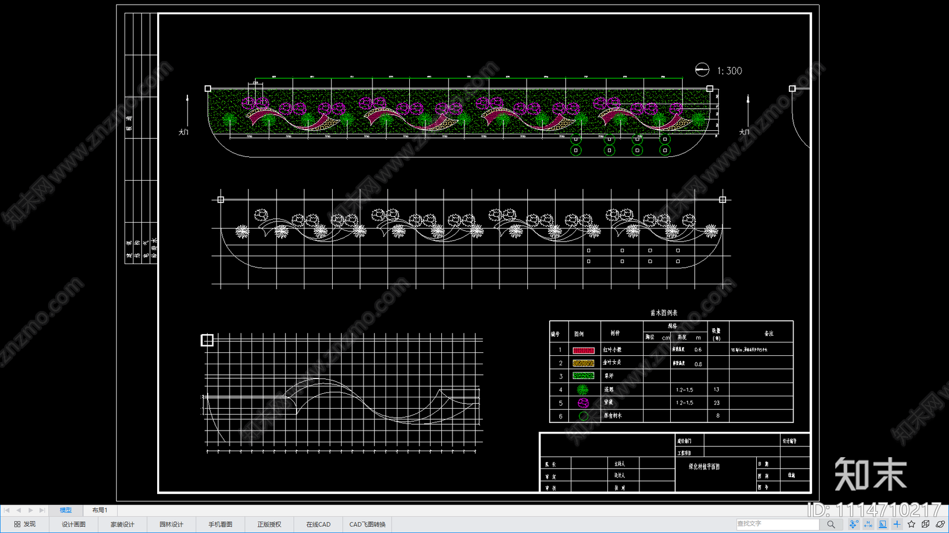Image resolution: width=949 pixels, height=533 pixels.
Task: Step to the next layout tab arrow
Action: tap(30, 510)
